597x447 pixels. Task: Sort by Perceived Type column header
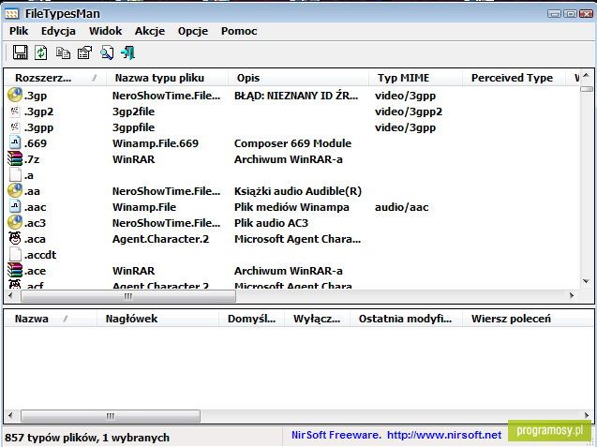click(x=513, y=78)
